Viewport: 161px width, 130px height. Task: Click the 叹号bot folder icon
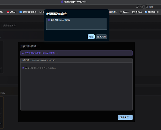133,12
